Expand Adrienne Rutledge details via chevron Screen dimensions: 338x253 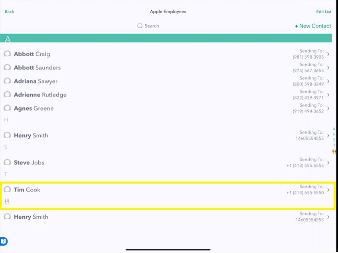328,95
